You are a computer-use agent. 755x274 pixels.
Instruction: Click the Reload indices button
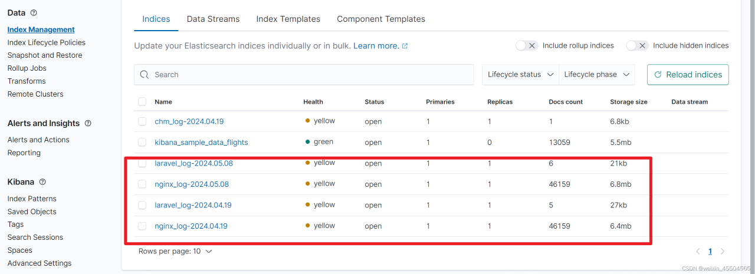688,75
